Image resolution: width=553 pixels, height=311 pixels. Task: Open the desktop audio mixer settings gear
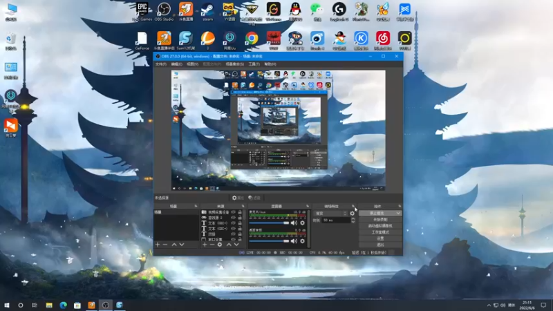[x=302, y=241]
